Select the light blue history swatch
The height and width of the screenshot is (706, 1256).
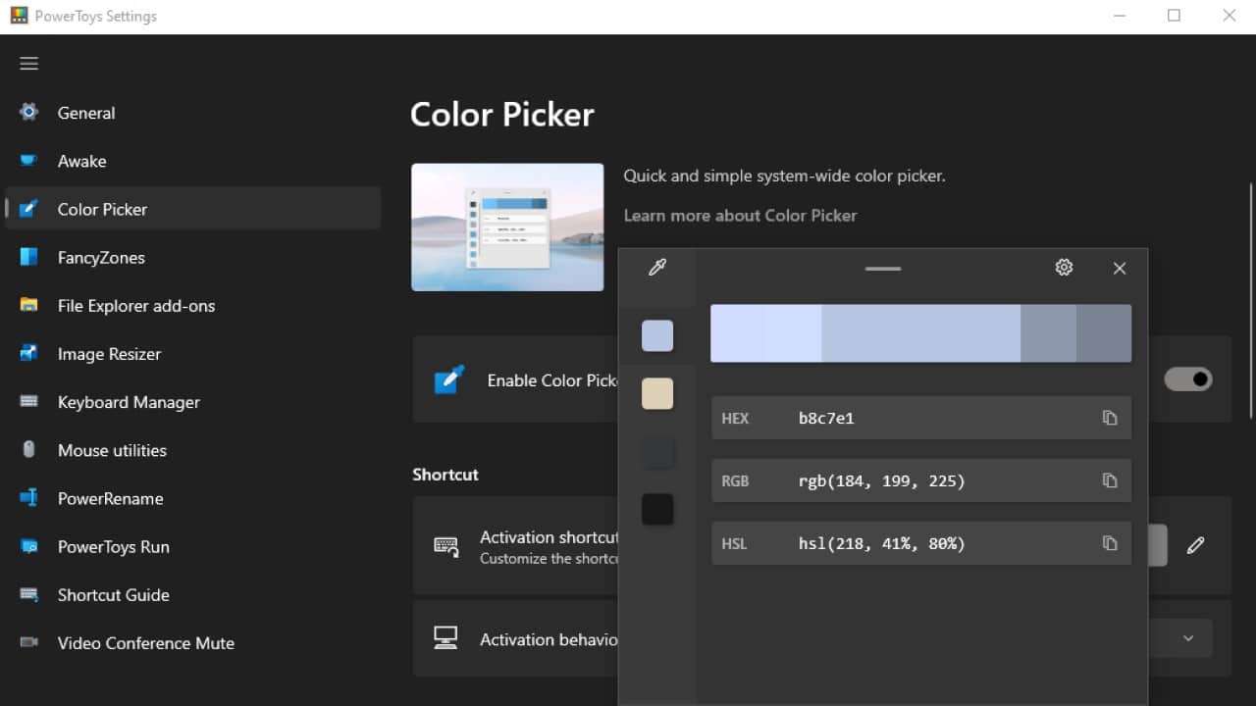(657, 335)
